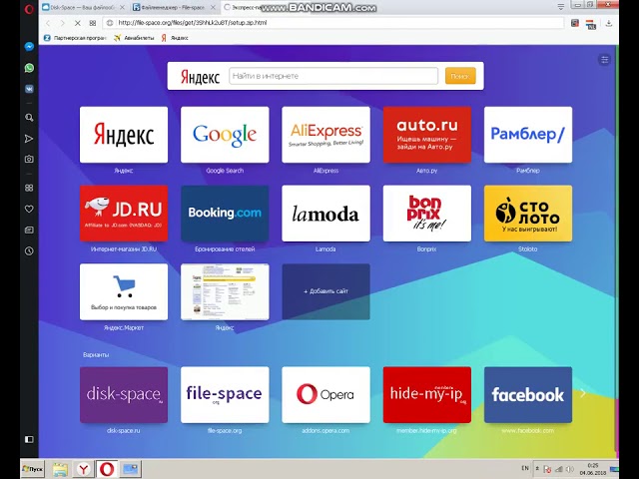Open the Lamoda speed dial tile
The height and width of the screenshot is (479, 639).
(325, 214)
